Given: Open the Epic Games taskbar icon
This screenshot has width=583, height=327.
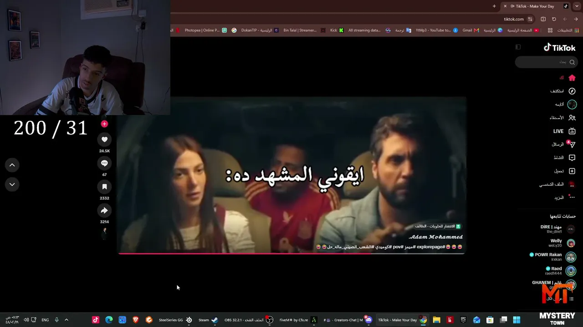Looking at the screenshot, I should (463, 320).
